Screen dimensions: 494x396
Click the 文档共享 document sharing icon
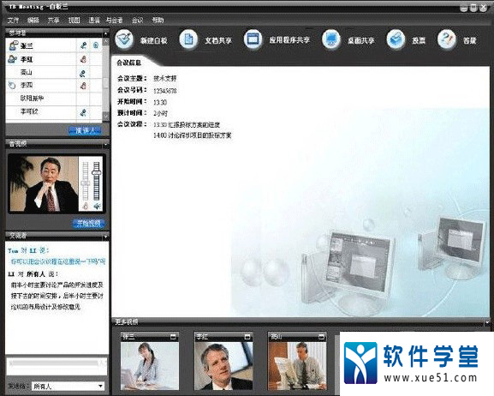tap(188, 39)
